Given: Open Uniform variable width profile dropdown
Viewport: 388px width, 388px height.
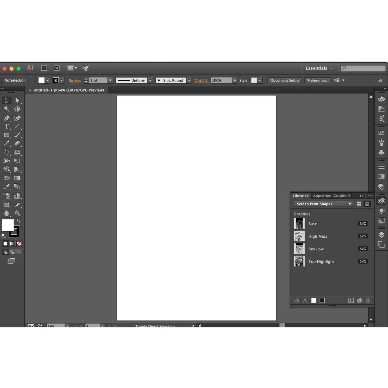Looking at the screenshot, I should click(x=150, y=80).
